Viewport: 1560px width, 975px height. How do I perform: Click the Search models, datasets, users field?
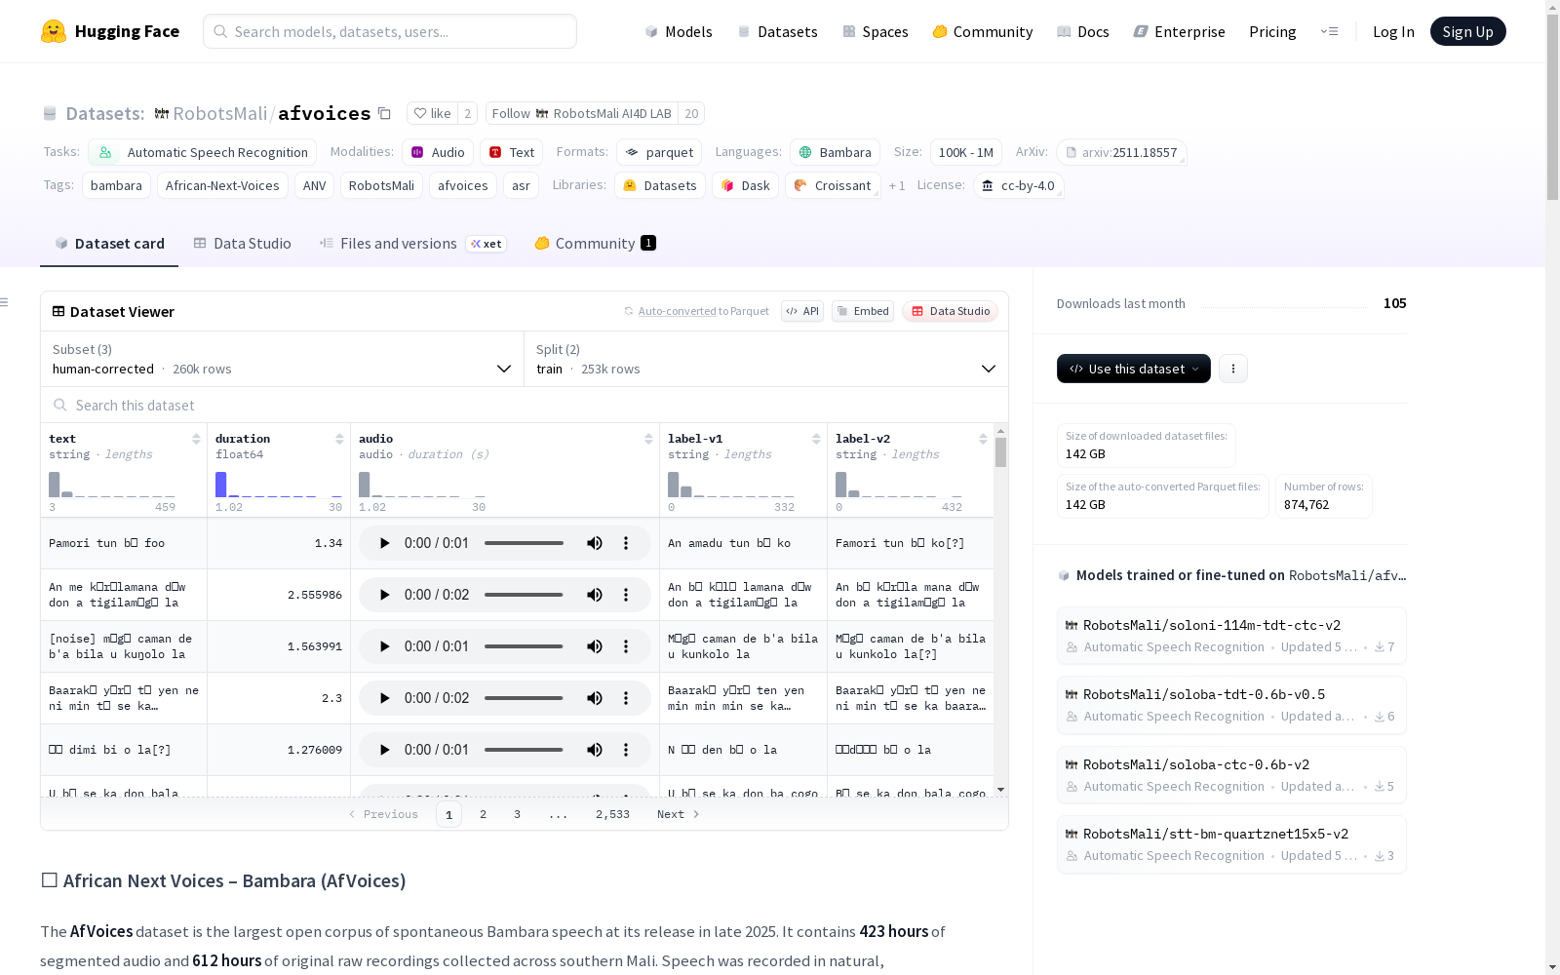[390, 31]
